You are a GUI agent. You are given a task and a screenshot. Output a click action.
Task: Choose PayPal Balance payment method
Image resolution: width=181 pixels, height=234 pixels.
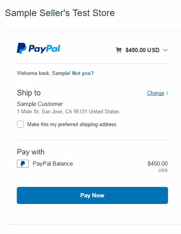click(53, 164)
